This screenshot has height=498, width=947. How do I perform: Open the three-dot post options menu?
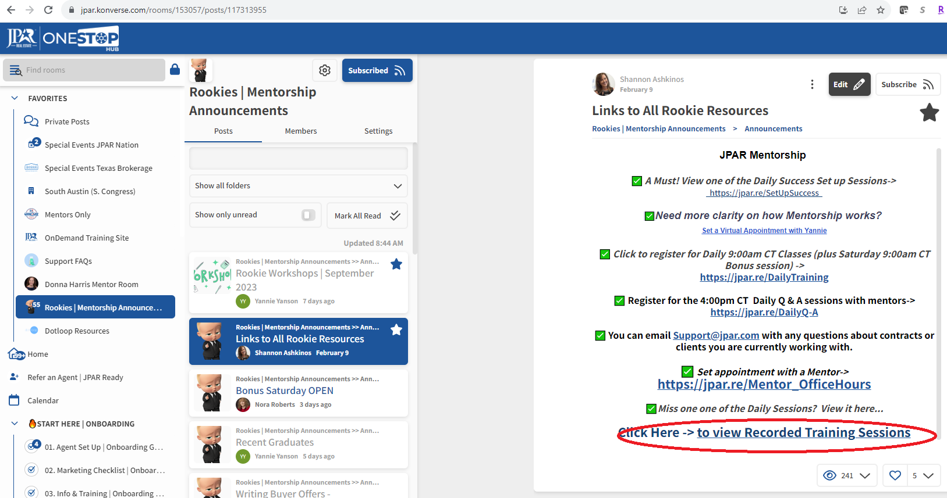click(x=812, y=84)
